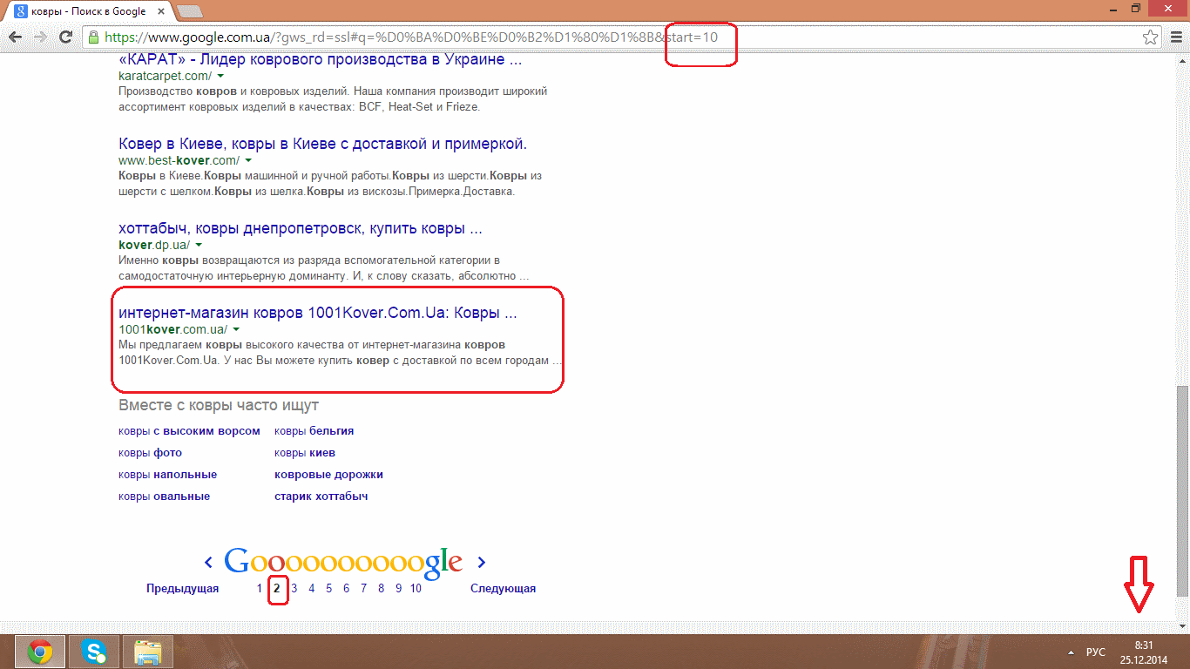
Task: Expand dropdown arrow next to karatcarpet.com
Action: [221, 76]
